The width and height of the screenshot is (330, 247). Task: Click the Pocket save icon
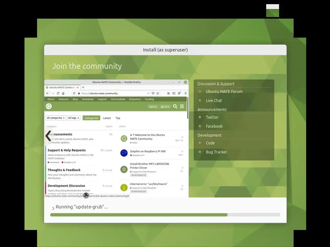[x=153, y=93]
